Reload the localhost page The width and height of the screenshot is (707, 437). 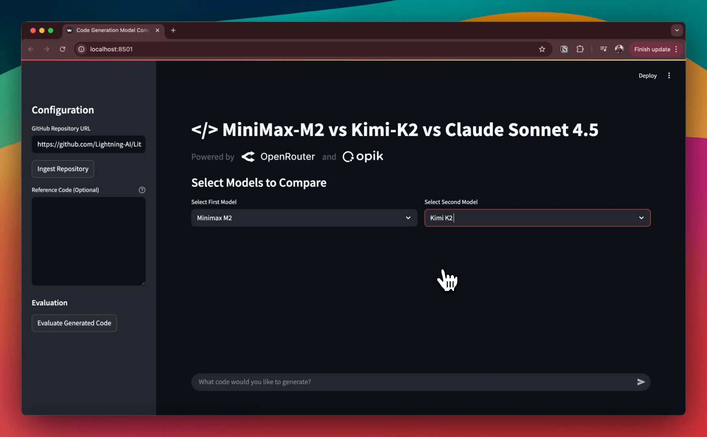(62, 49)
